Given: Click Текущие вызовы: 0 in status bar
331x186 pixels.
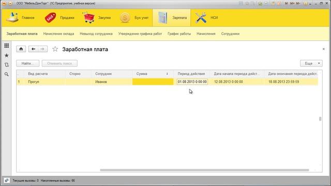Looking at the screenshot, I should tap(25, 180).
